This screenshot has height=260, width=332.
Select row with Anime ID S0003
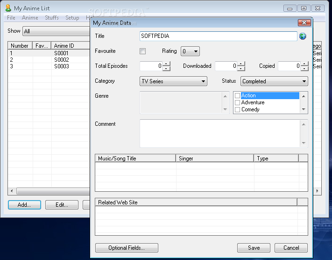(49, 66)
